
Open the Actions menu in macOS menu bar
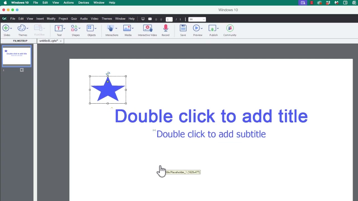[69, 3]
